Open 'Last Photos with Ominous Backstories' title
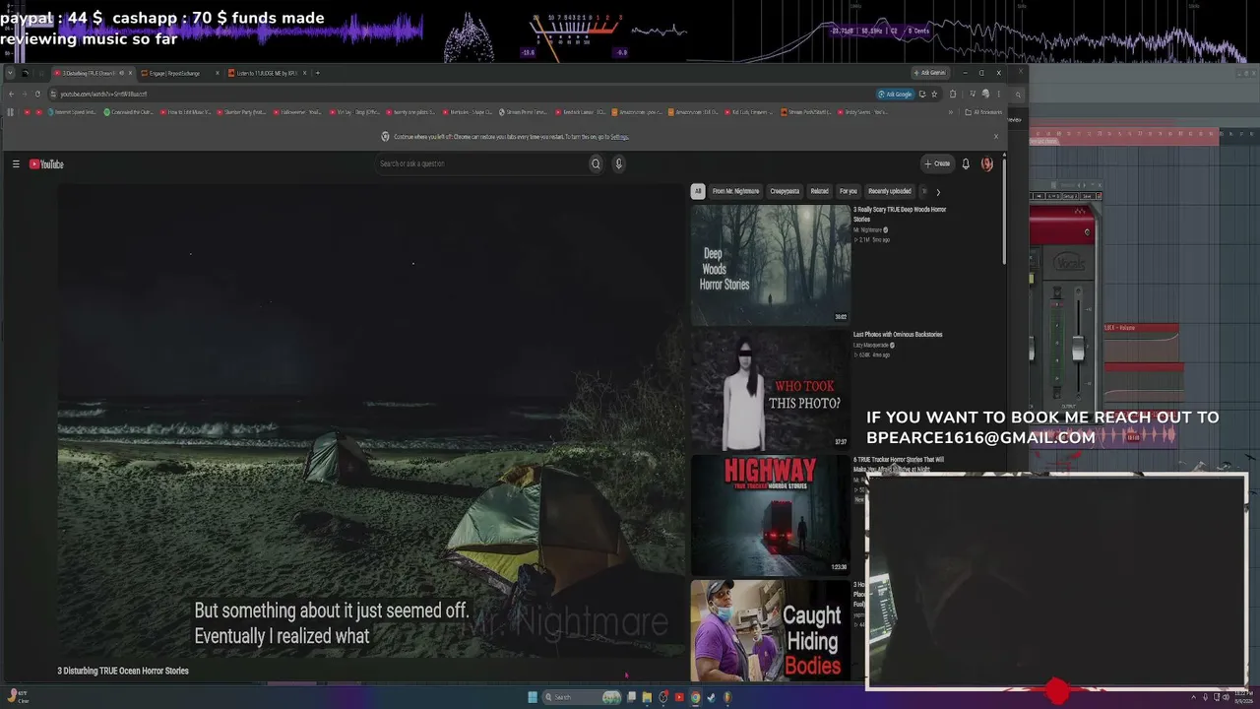The width and height of the screenshot is (1260, 709). click(898, 335)
